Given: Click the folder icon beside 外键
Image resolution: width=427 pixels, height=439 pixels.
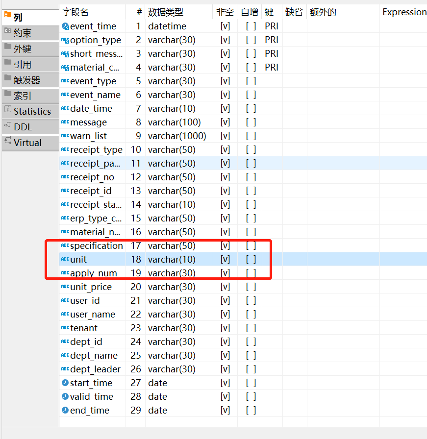Looking at the screenshot, I should tap(7, 47).
